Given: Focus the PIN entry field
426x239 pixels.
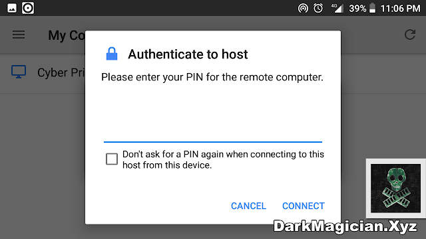Looking at the screenshot, I should click(213, 131).
